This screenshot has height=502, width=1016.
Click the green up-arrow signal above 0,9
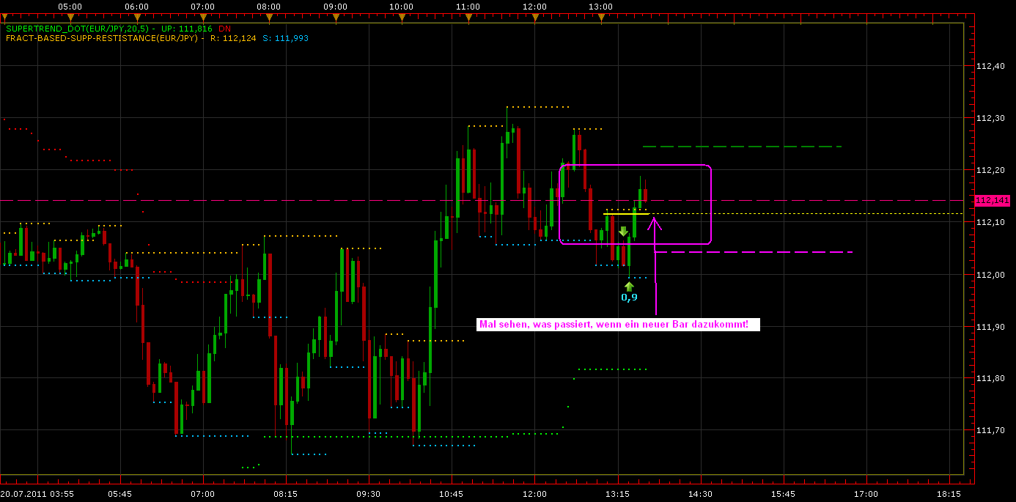[x=629, y=286]
